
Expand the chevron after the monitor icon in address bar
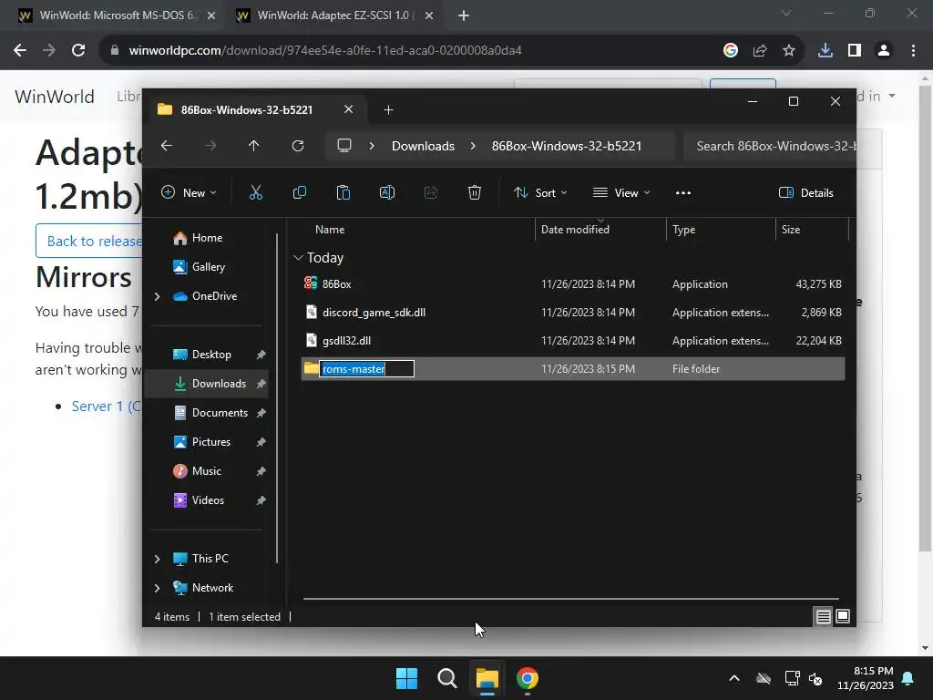[x=372, y=146]
